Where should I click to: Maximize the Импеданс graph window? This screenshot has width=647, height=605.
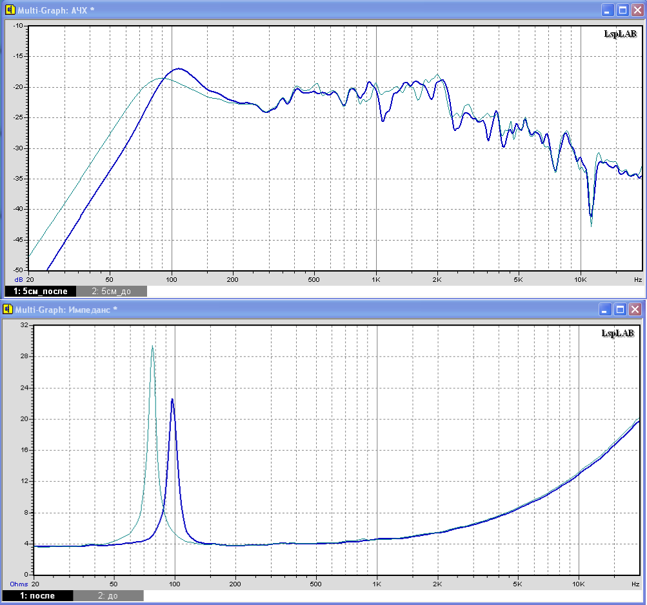point(622,310)
